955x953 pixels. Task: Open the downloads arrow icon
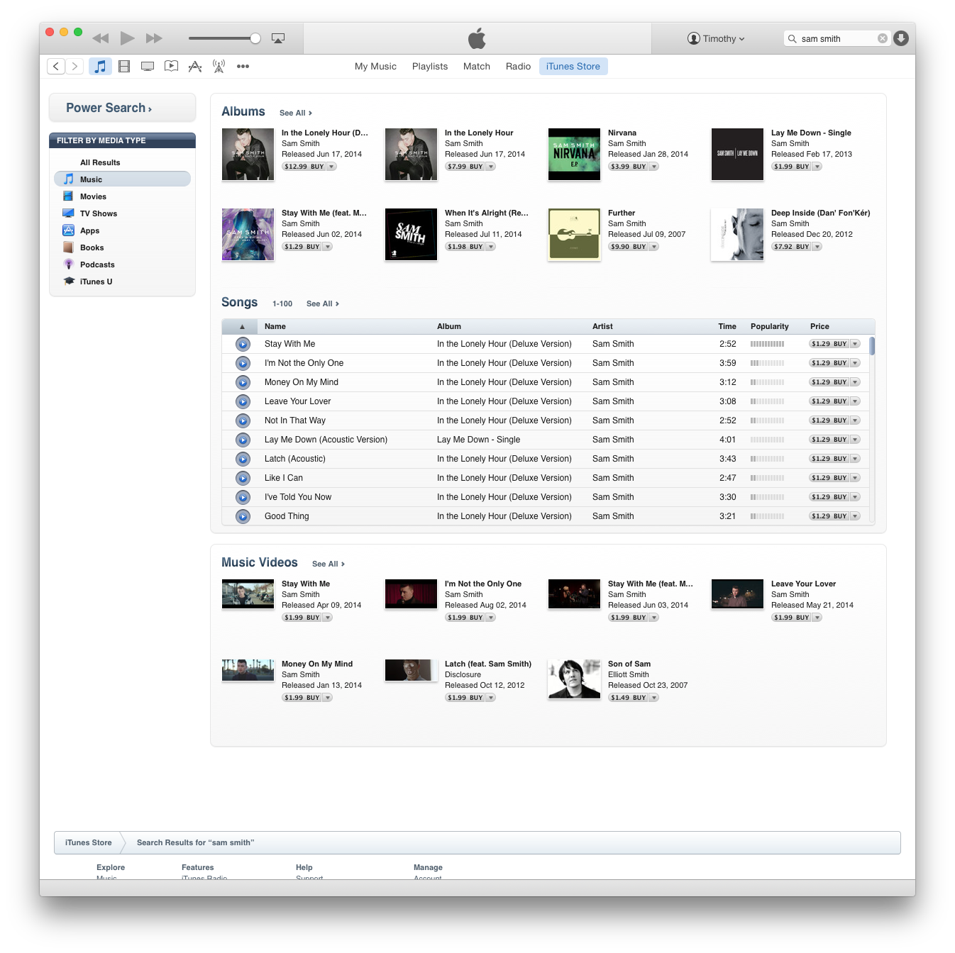click(901, 38)
